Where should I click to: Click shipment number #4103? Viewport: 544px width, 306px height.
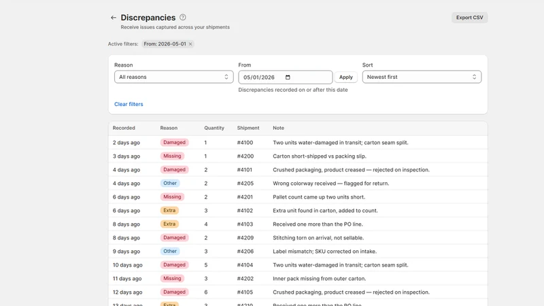click(x=245, y=224)
